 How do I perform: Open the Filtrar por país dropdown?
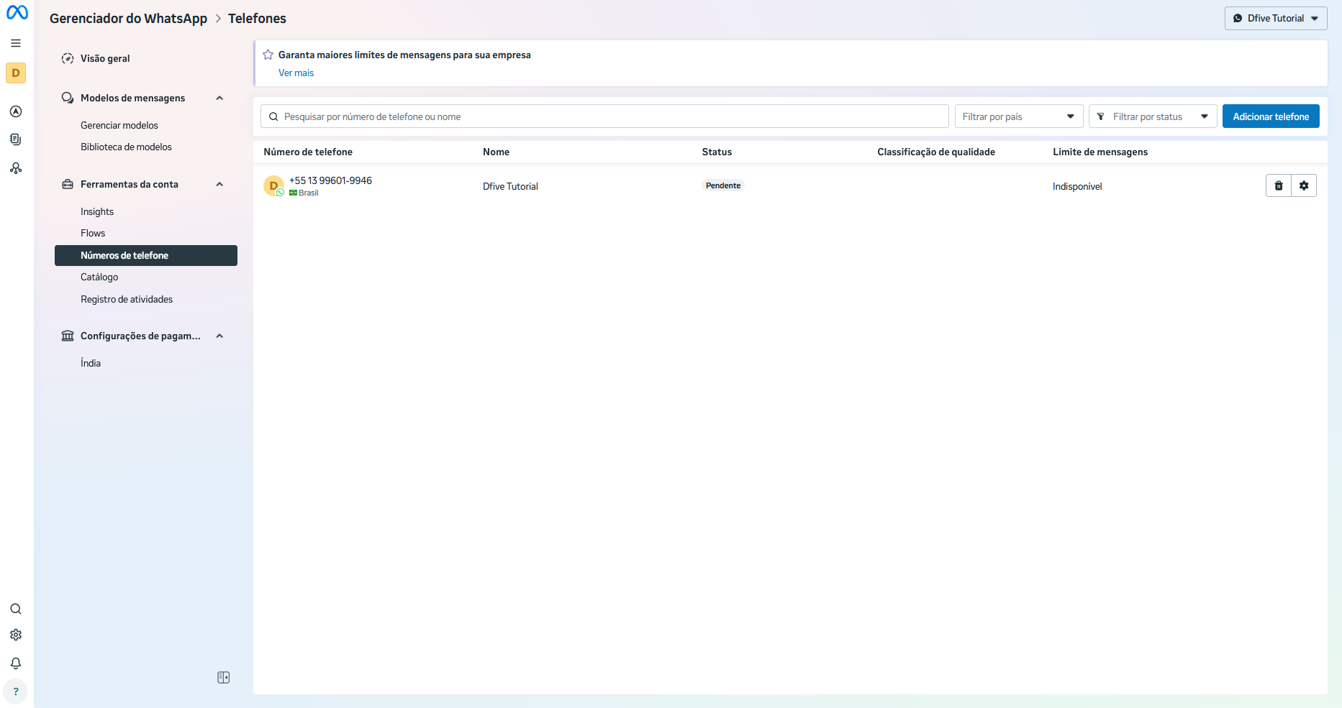pos(1018,116)
